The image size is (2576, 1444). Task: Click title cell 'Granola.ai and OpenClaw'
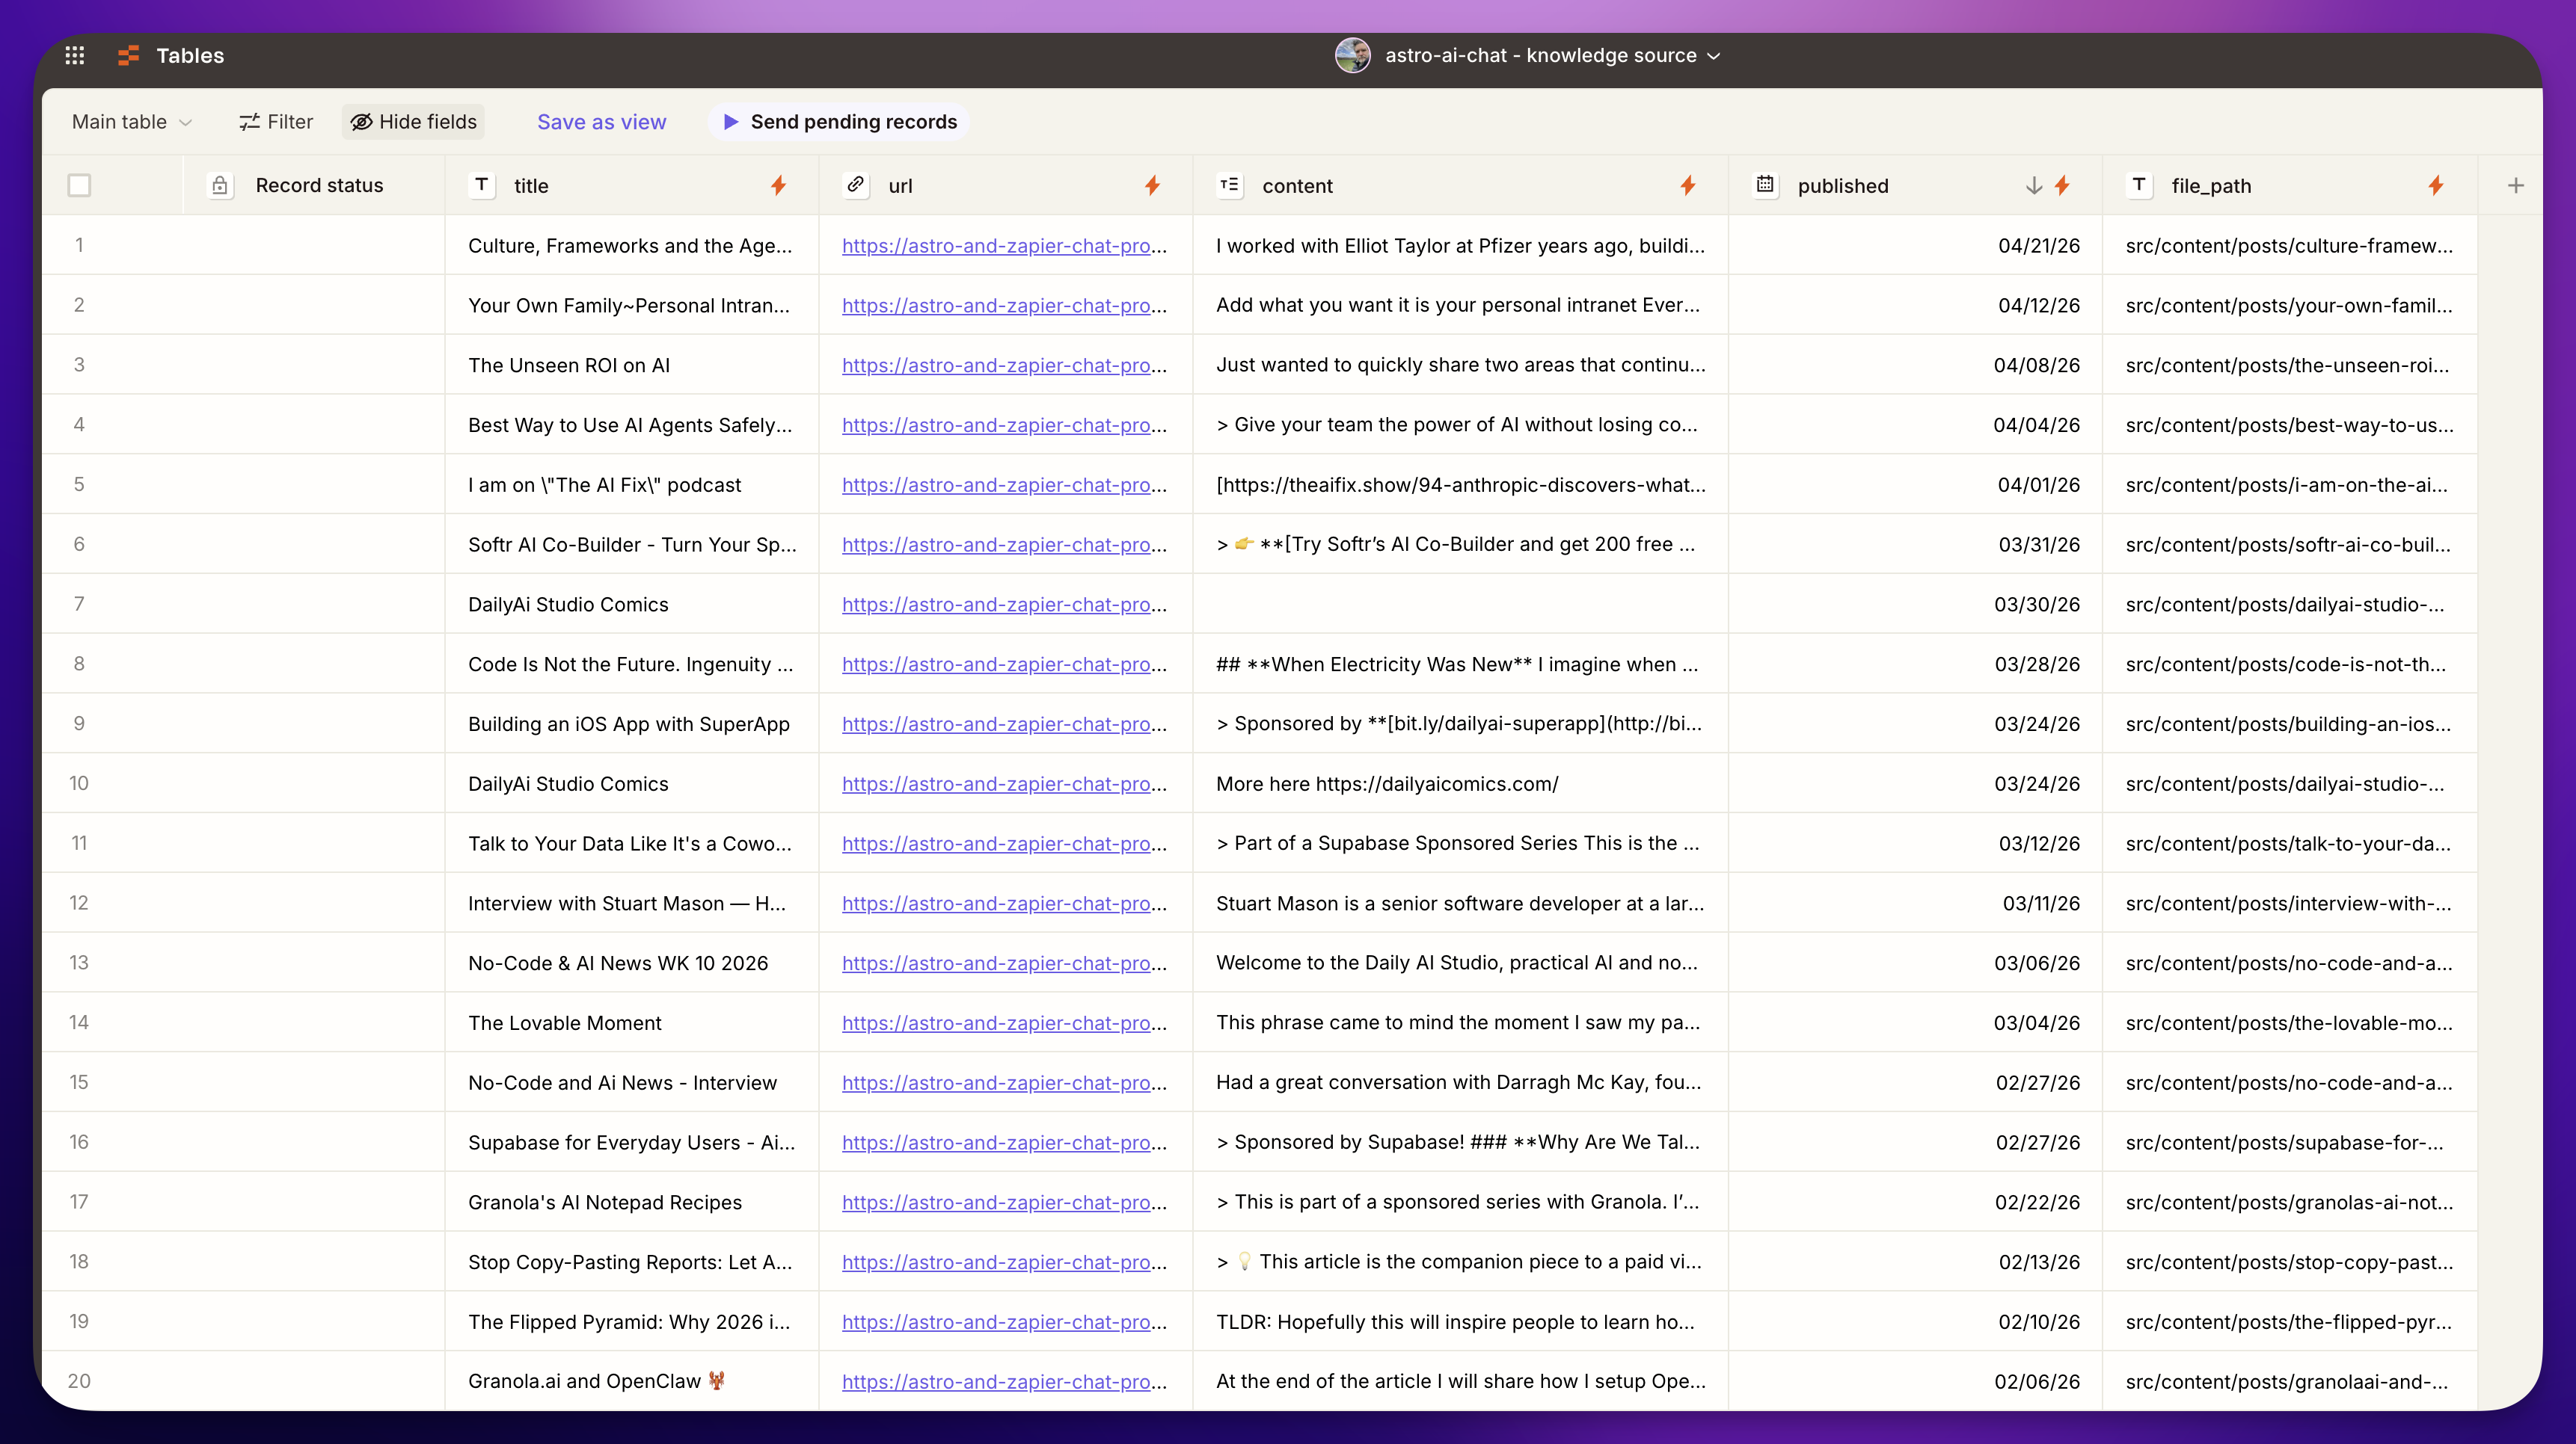pos(631,1382)
